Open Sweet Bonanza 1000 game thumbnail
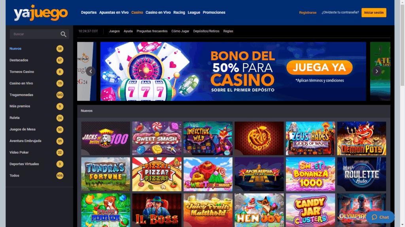405x227 pixels. (x=310, y=174)
